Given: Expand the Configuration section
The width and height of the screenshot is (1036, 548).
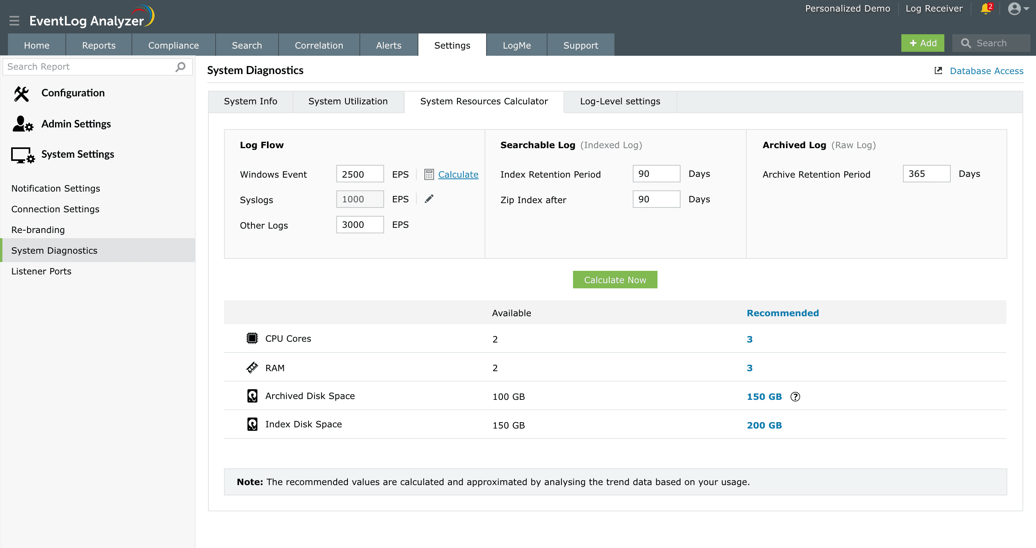Looking at the screenshot, I should coord(73,93).
